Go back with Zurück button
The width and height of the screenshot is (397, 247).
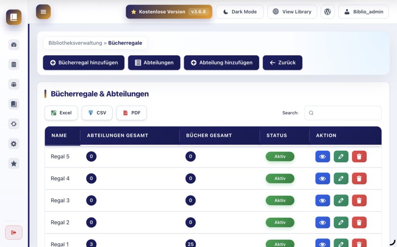point(283,63)
